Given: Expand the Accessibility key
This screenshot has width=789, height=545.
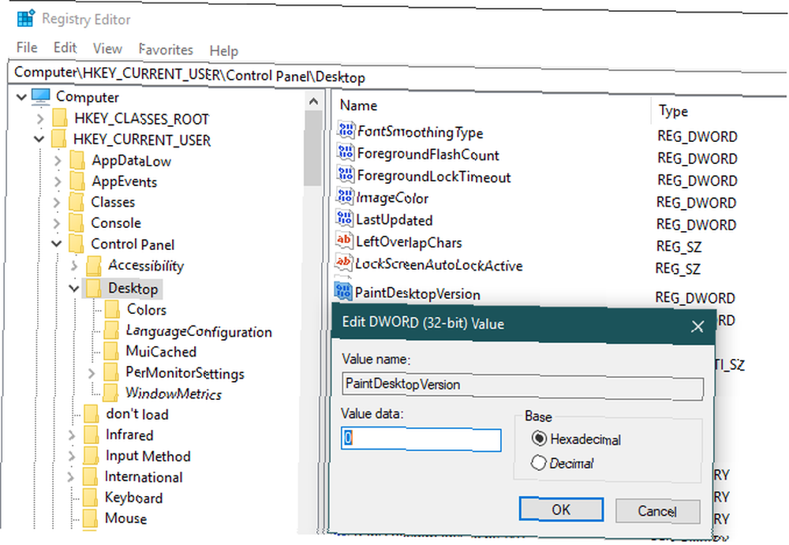Looking at the screenshot, I should pos(74,266).
